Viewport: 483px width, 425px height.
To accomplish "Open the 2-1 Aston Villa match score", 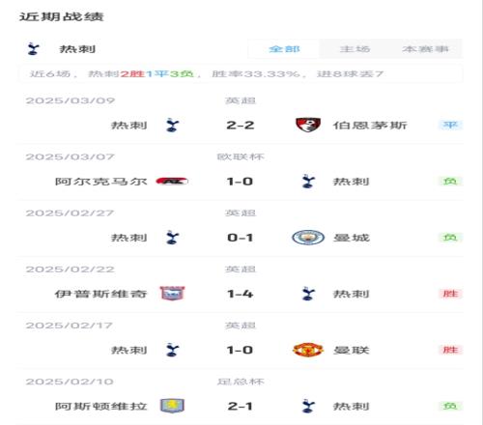I will (x=241, y=406).
